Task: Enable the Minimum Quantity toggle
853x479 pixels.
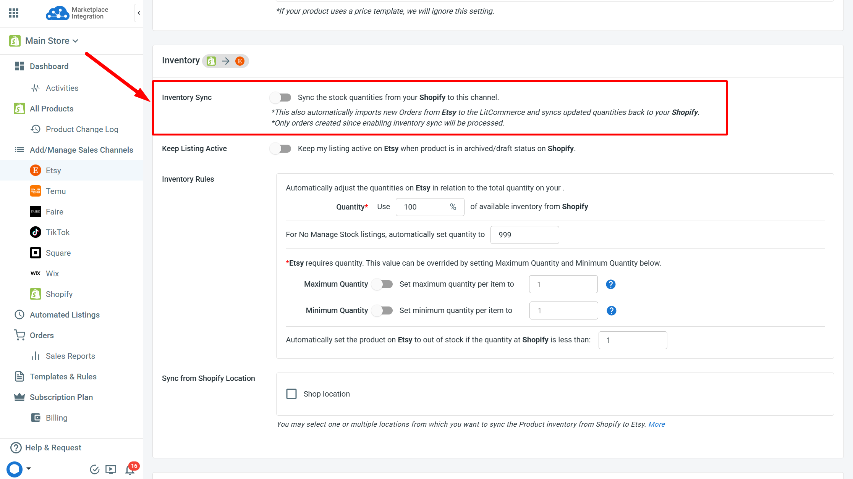Action: (382, 311)
